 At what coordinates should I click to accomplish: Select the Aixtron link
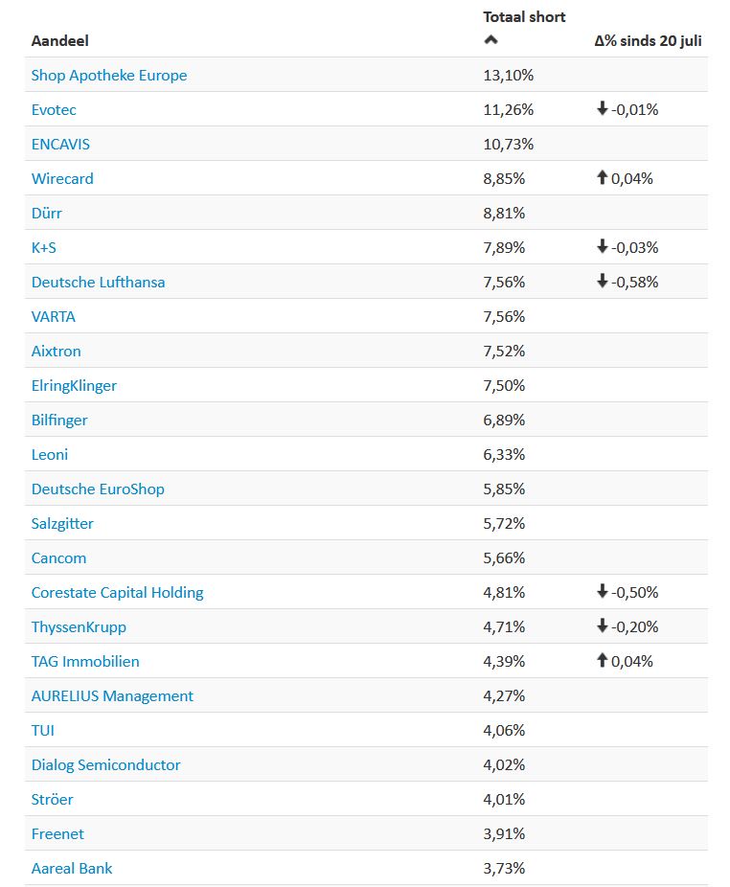pos(57,351)
